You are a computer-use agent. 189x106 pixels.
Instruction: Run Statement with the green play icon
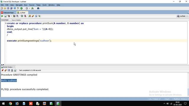[2, 16]
